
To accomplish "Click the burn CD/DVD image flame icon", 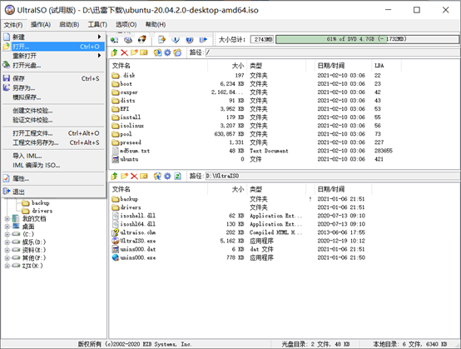I will point(142,39).
